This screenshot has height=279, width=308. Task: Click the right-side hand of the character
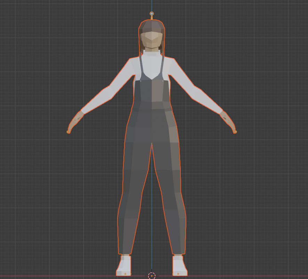click(228, 121)
